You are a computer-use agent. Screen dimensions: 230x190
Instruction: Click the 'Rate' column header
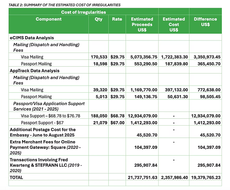coord(117,19)
